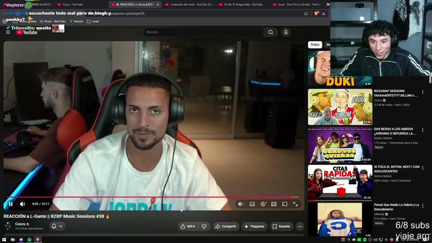Viewport: 432px width, 243px height.
Task: Switch to '2cool - Paso Por La Vereda' tab
Action: 296,4
